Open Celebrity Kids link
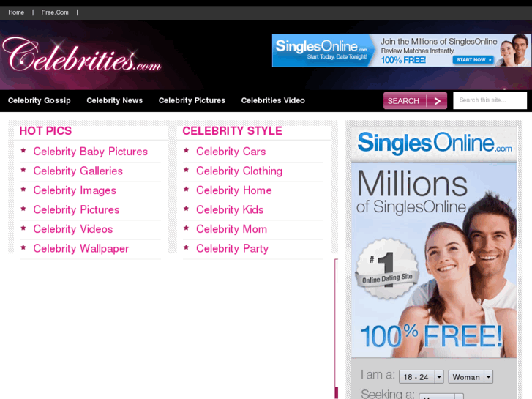532x399 pixels. tap(230, 209)
